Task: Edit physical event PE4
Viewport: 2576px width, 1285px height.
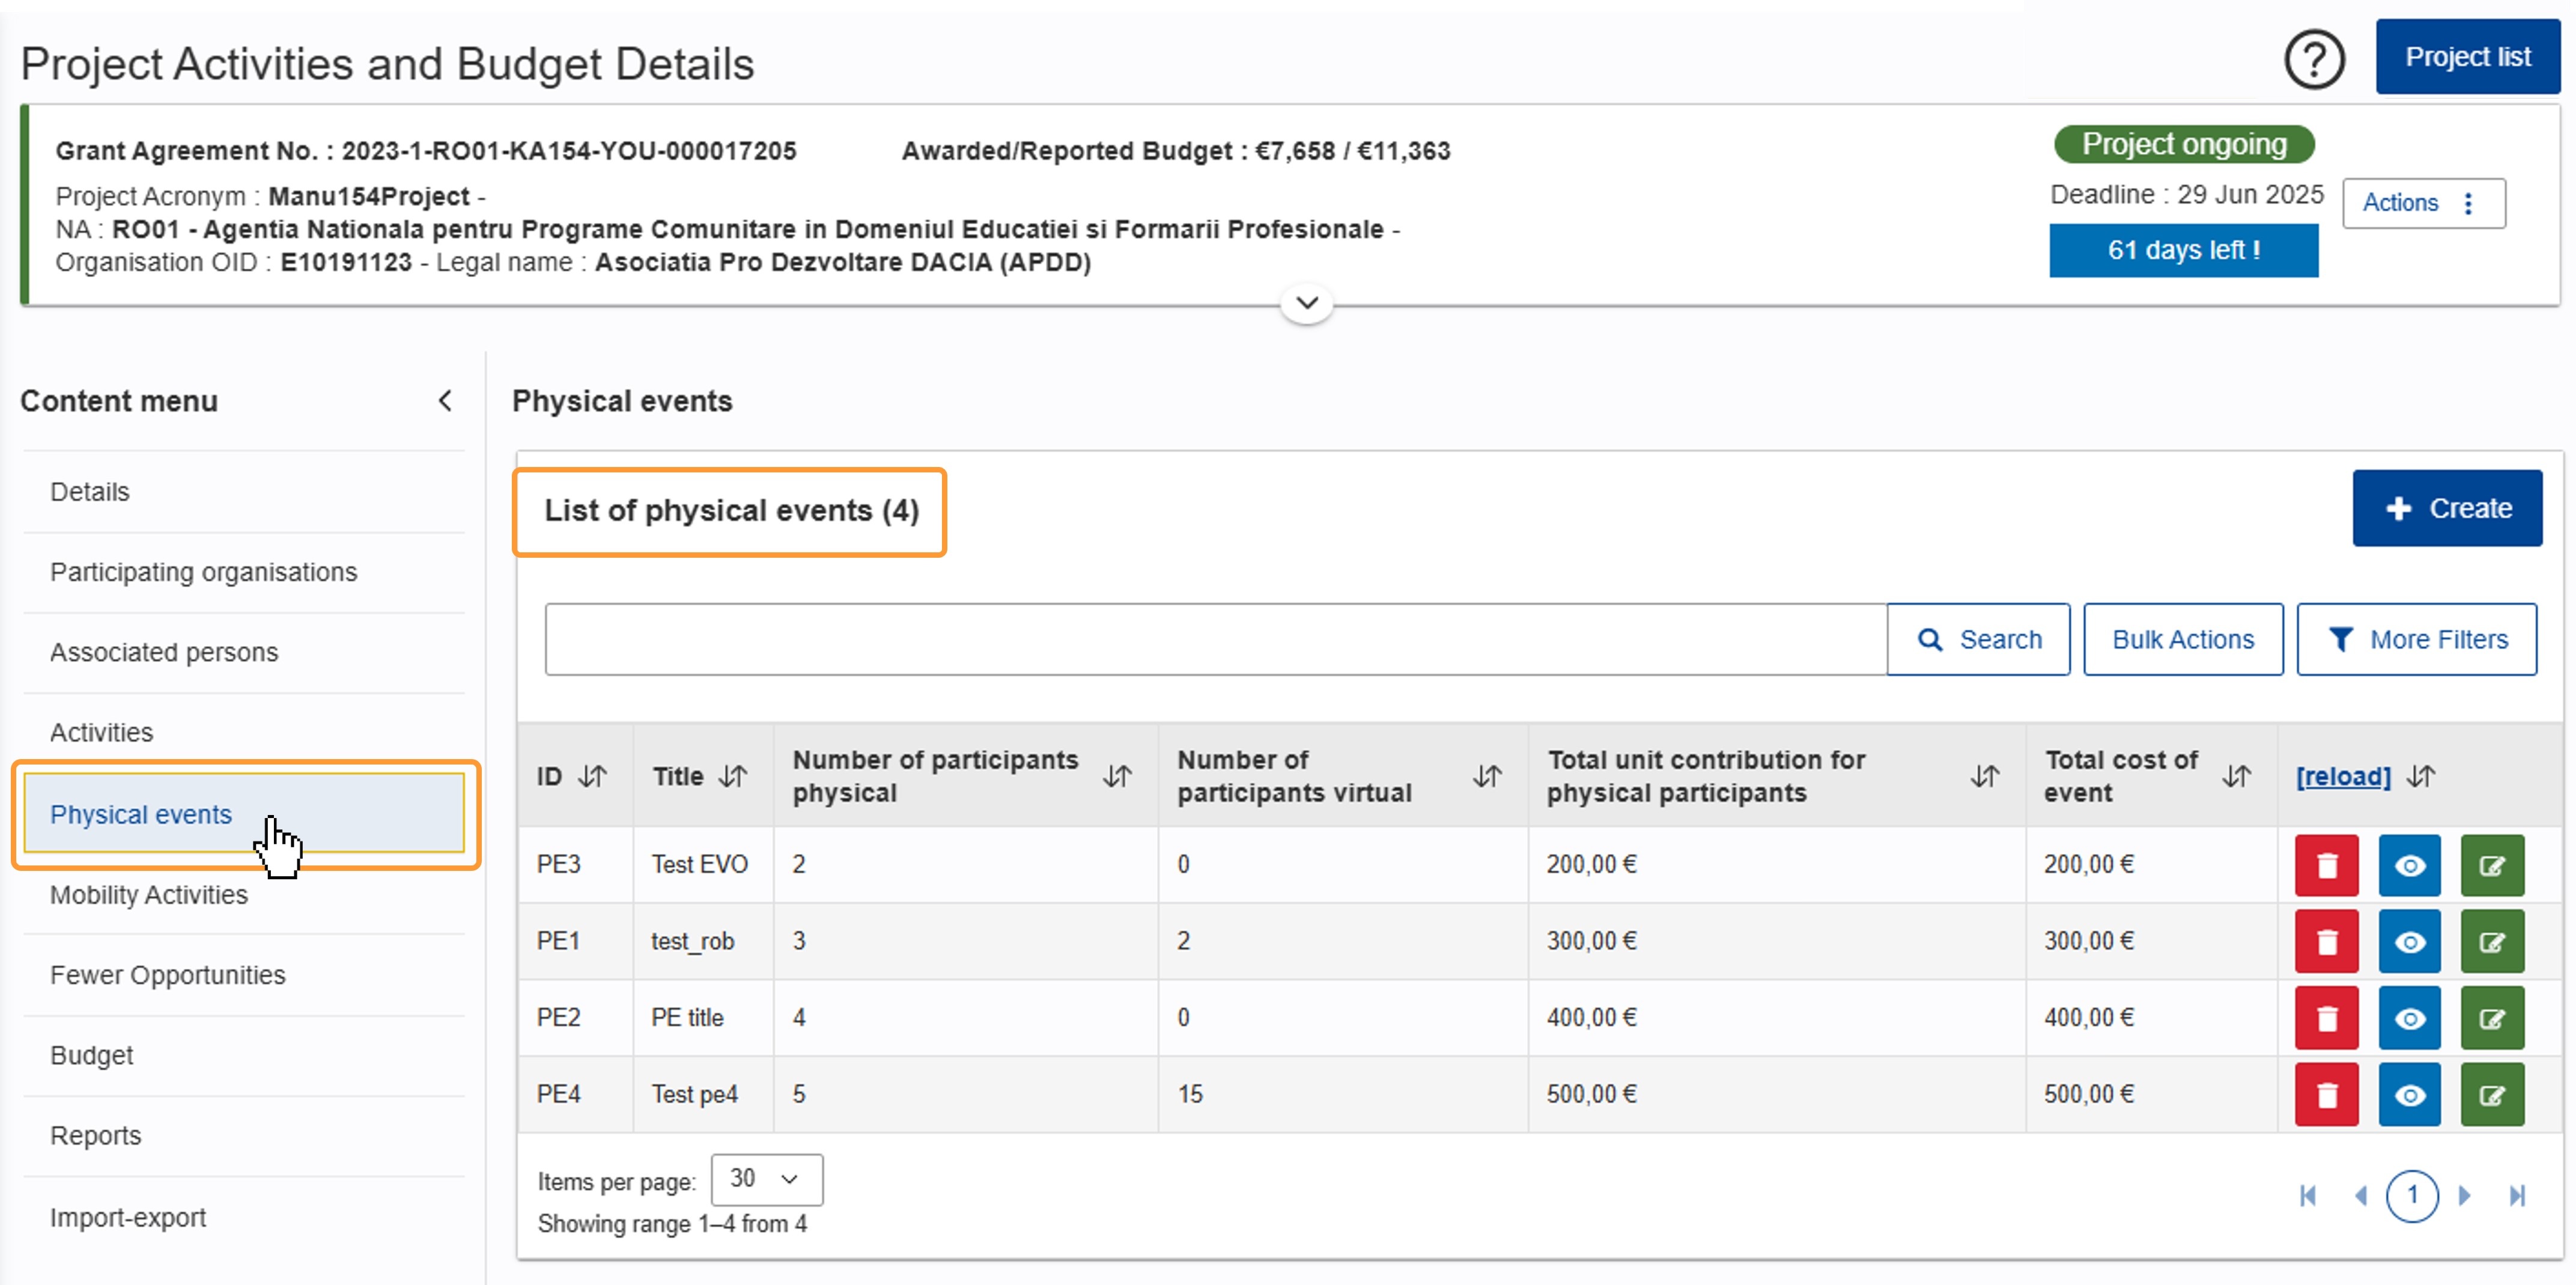Action: (x=2492, y=1095)
